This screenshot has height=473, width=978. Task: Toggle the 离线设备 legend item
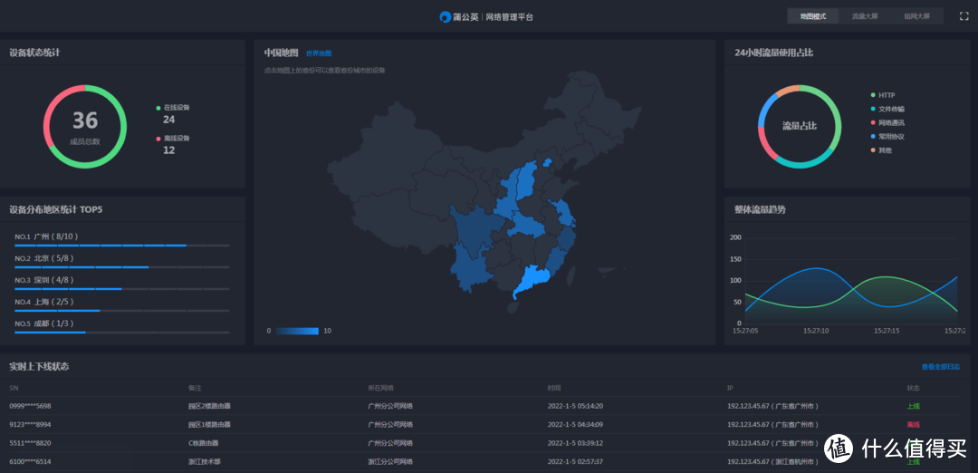pos(173,138)
